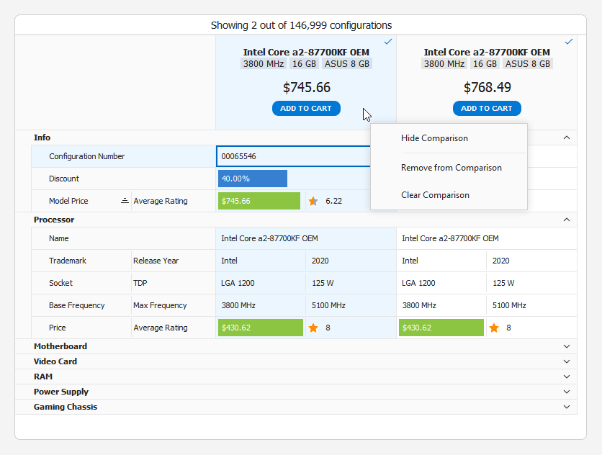Click the star beside the 6.22 rating
This screenshot has height=455, width=602.
tap(313, 201)
